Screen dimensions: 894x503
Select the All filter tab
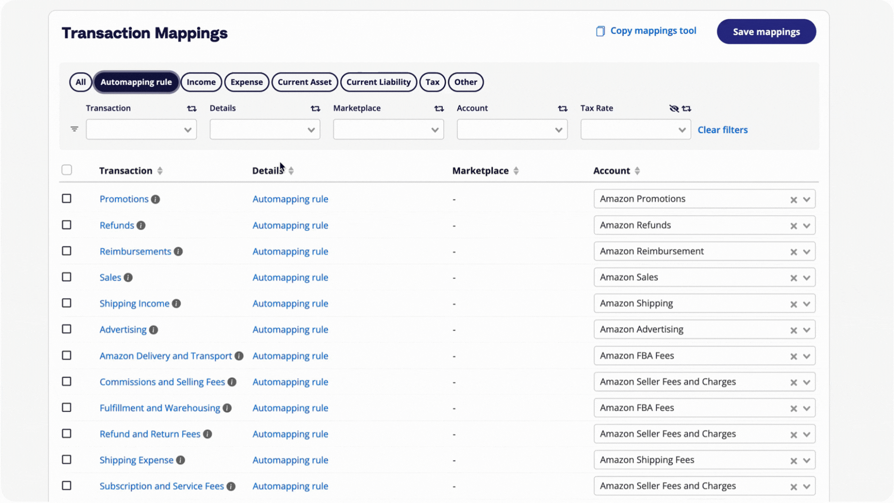point(81,82)
